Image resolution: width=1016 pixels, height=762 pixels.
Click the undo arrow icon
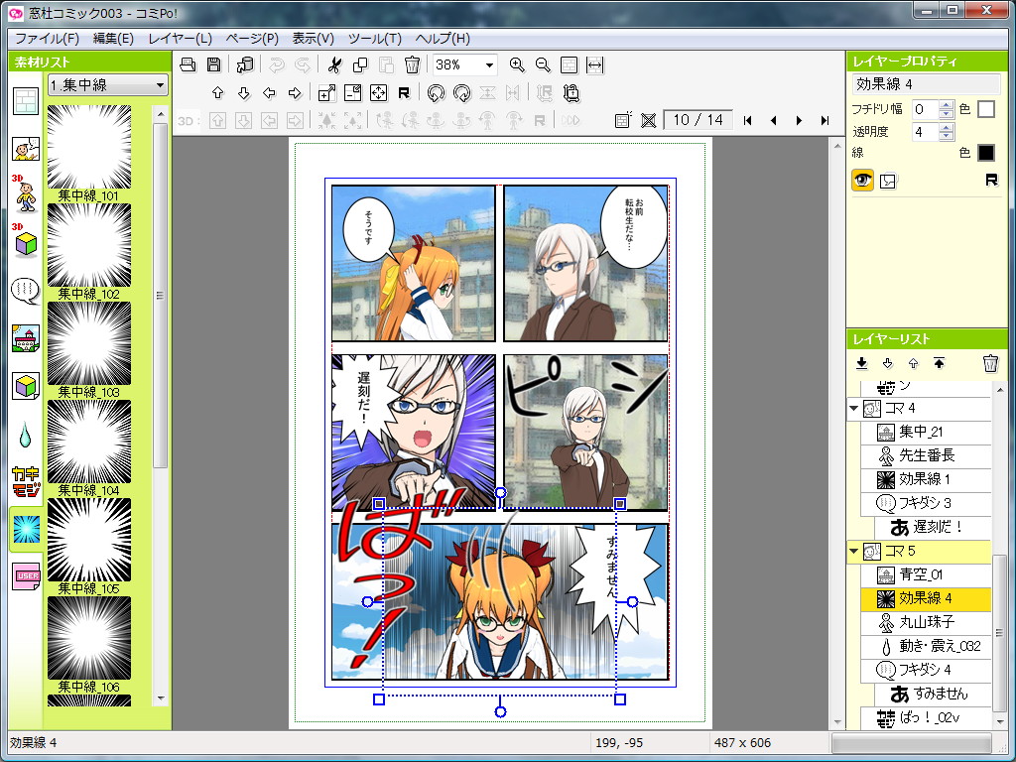click(x=277, y=64)
